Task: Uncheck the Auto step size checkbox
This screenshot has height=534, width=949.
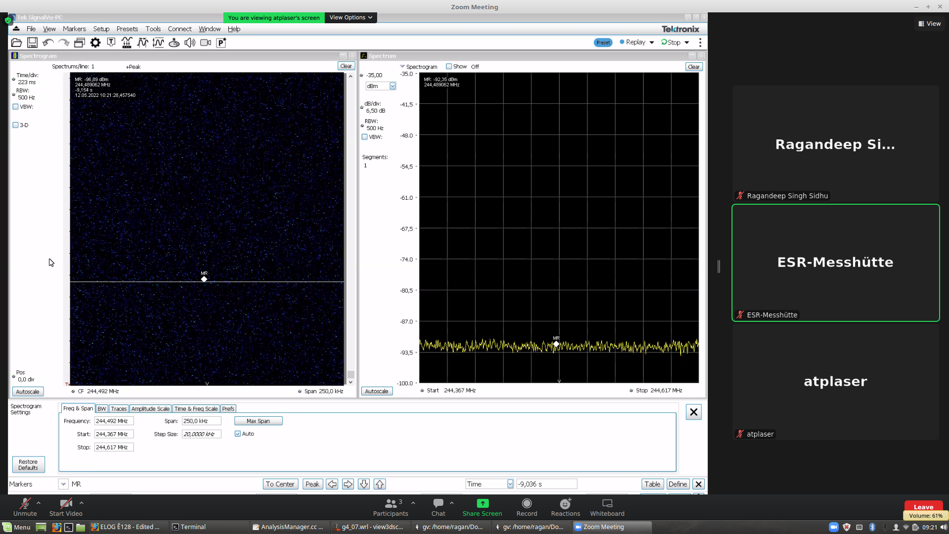Action: [x=238, y=434]
